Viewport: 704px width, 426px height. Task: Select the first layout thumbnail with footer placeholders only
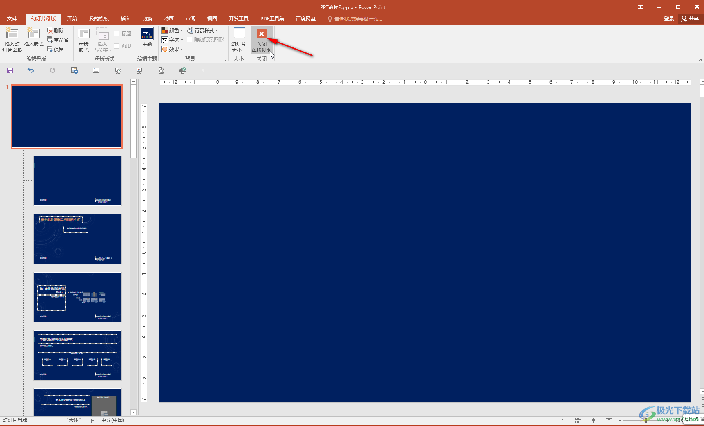point(78,181)
